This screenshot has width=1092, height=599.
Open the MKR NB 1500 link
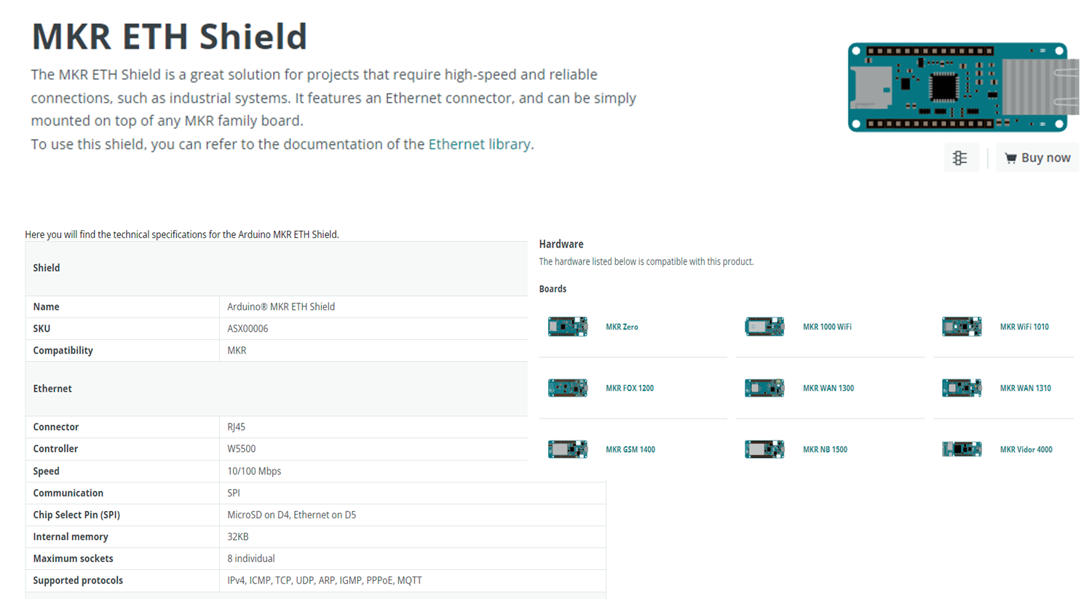pyautogui.click(x=825, y=449)
